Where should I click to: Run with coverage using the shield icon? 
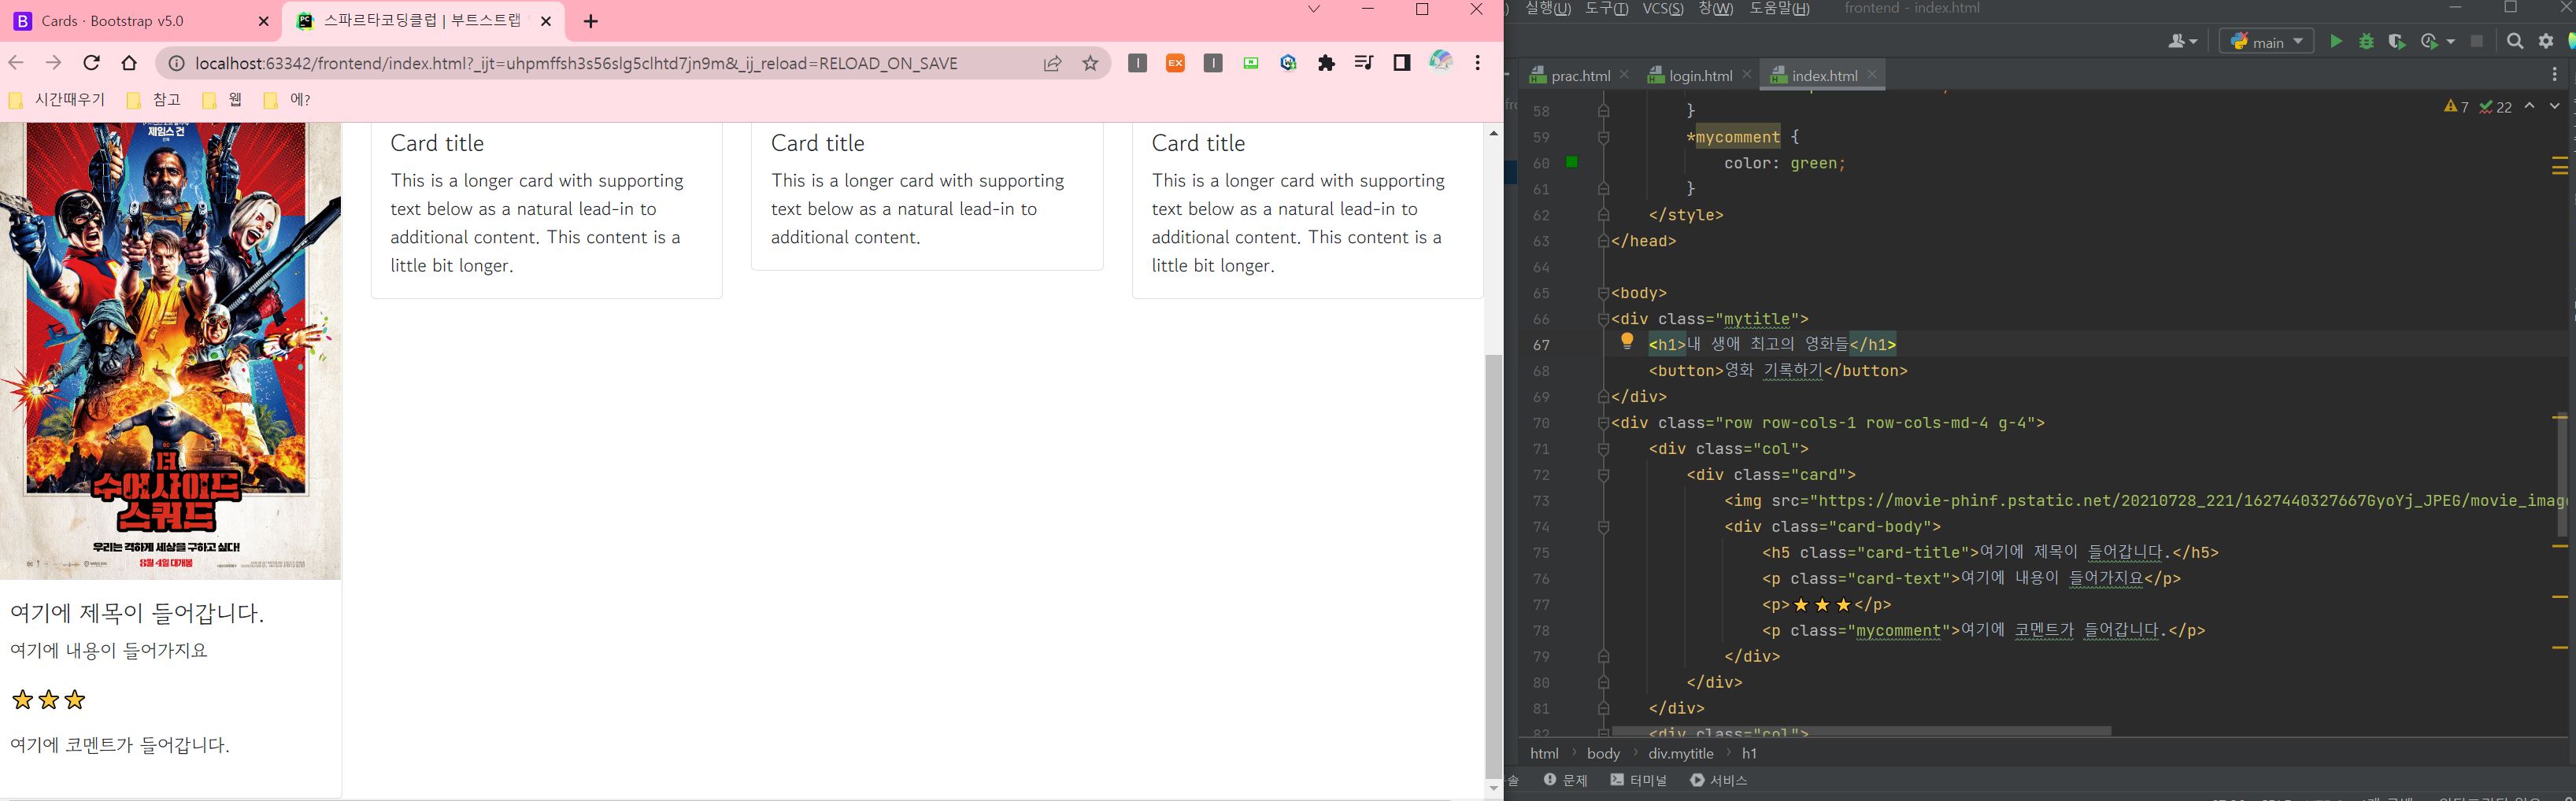tap(2397, 42)
